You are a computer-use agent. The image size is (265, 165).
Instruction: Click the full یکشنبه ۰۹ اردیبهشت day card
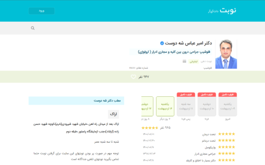point(228,104)
